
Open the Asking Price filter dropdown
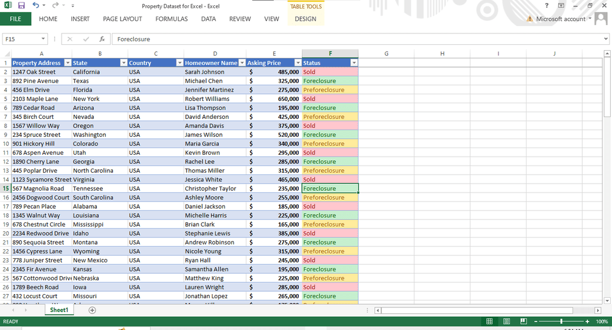pos(298,63)
